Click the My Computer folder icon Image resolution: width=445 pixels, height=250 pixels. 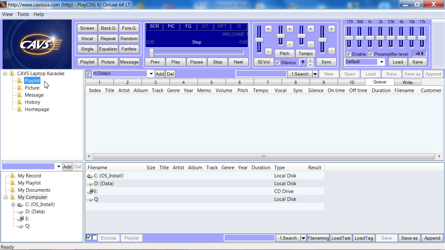13,197
